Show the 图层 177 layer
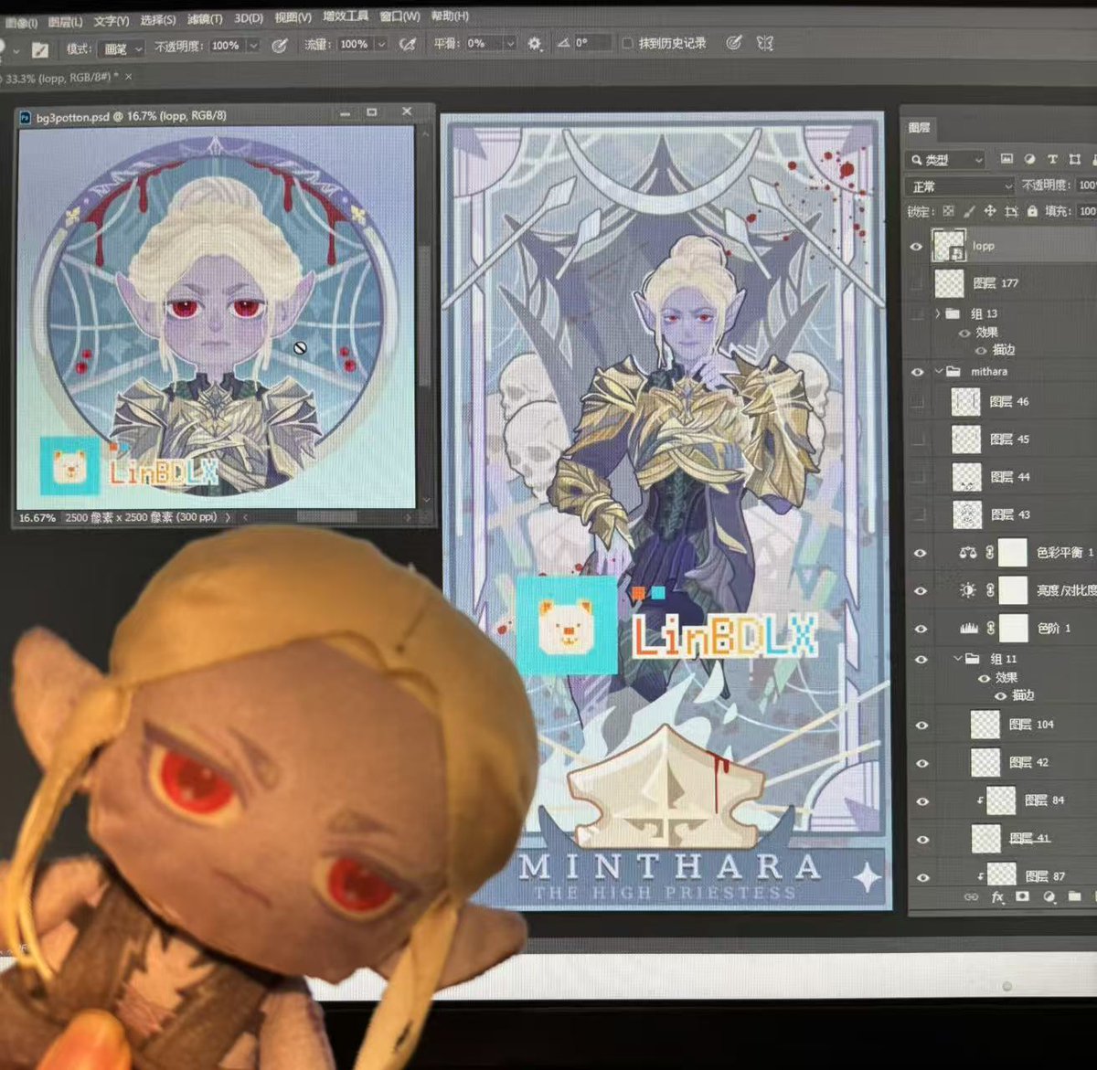 [x=916, y=284]
